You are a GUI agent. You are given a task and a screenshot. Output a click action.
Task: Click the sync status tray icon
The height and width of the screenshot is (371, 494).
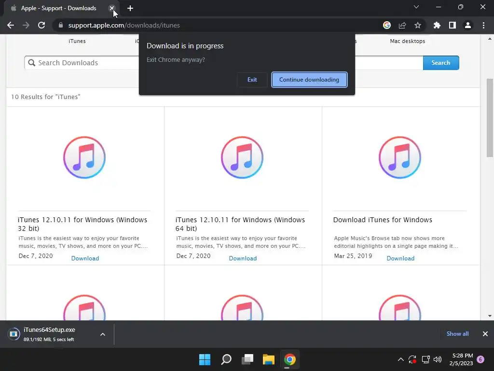[x=412, y=359]
